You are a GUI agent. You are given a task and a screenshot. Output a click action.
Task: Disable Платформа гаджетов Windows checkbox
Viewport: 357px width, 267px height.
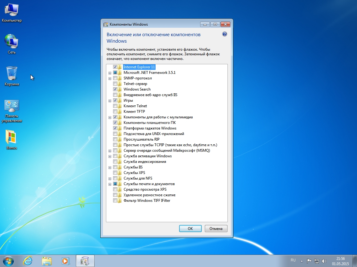115,128
